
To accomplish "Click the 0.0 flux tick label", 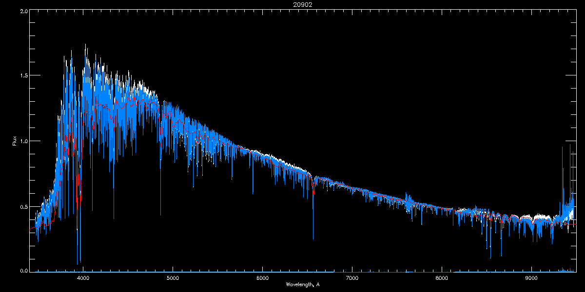I will [x=23, y=270].
